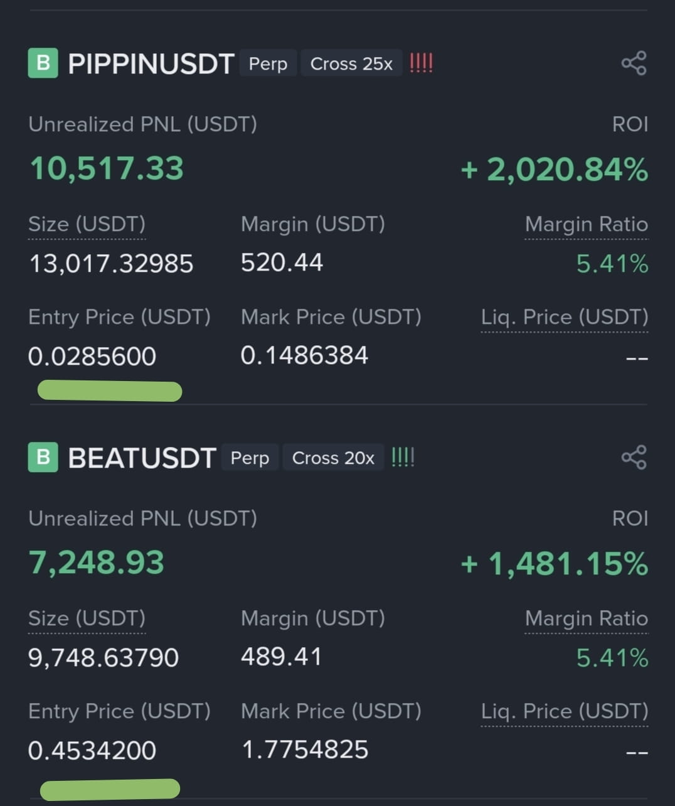Viewport: 675px width, 806px height.
Task: Open the BEATUSDT contract title
Action: (x=142, y=458)
